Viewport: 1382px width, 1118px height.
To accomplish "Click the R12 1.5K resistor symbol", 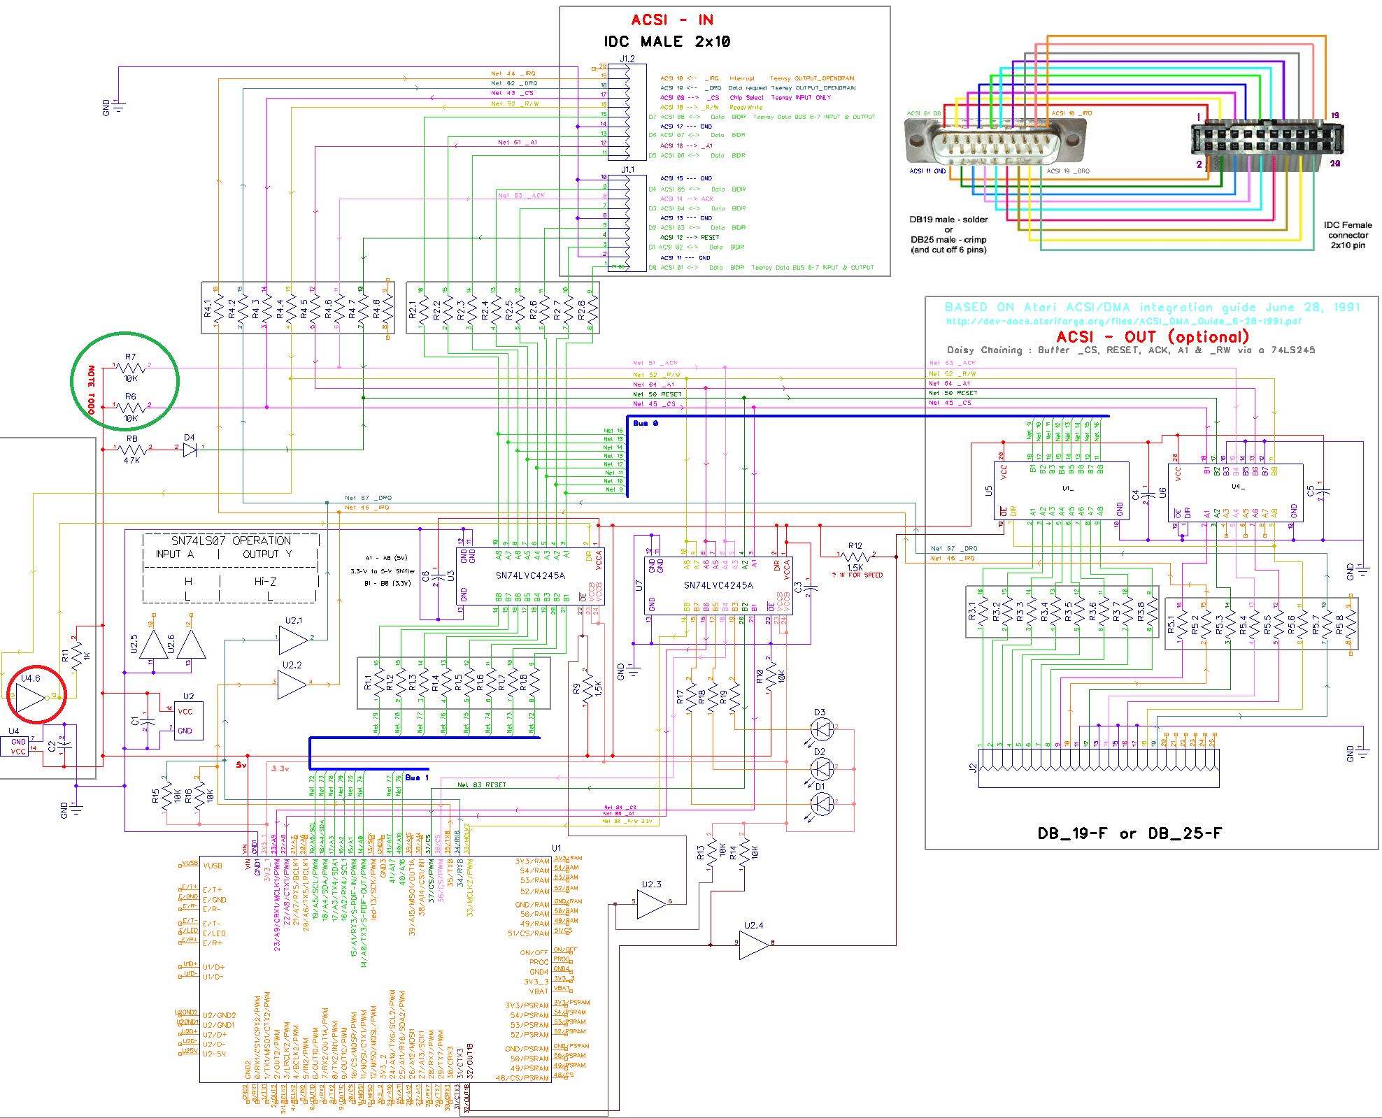I will tap(855, 557).
